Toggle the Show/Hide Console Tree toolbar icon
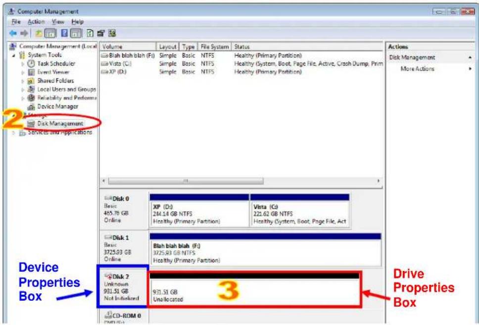The height and width of the screenshot is (325, 479). (50, 33)
